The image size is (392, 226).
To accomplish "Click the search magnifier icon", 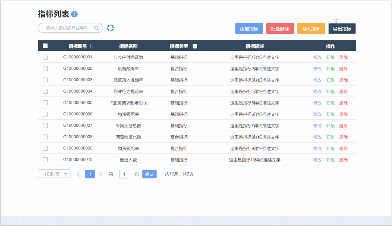I will pyautogui.click(x=97, y=28).
